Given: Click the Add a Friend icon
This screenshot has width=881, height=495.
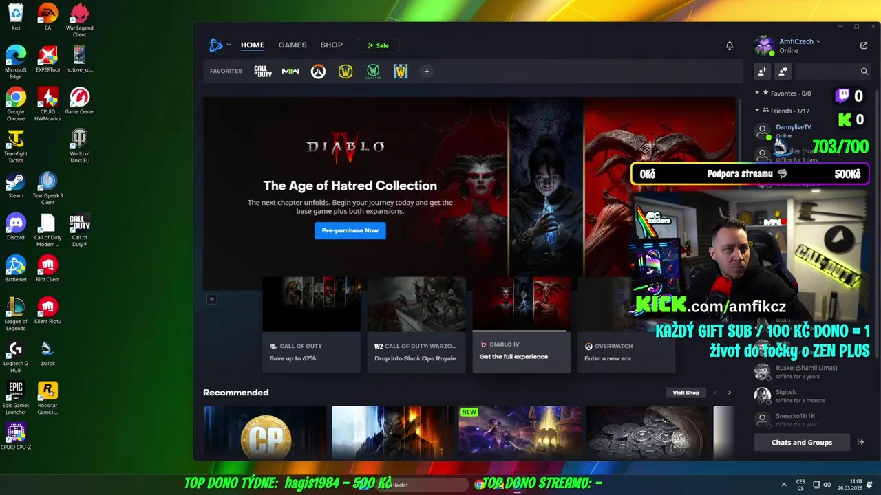Looking at the screenshot, I should (763, 71).
